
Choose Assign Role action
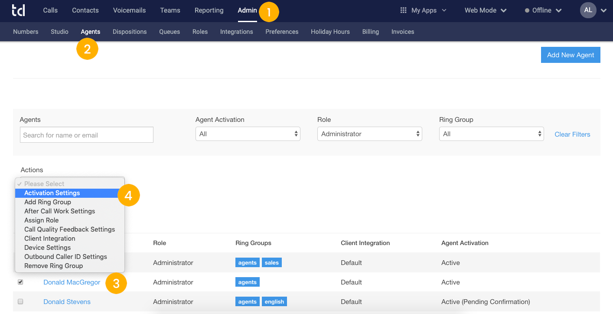pyautogui.click(x=70, y=220)
